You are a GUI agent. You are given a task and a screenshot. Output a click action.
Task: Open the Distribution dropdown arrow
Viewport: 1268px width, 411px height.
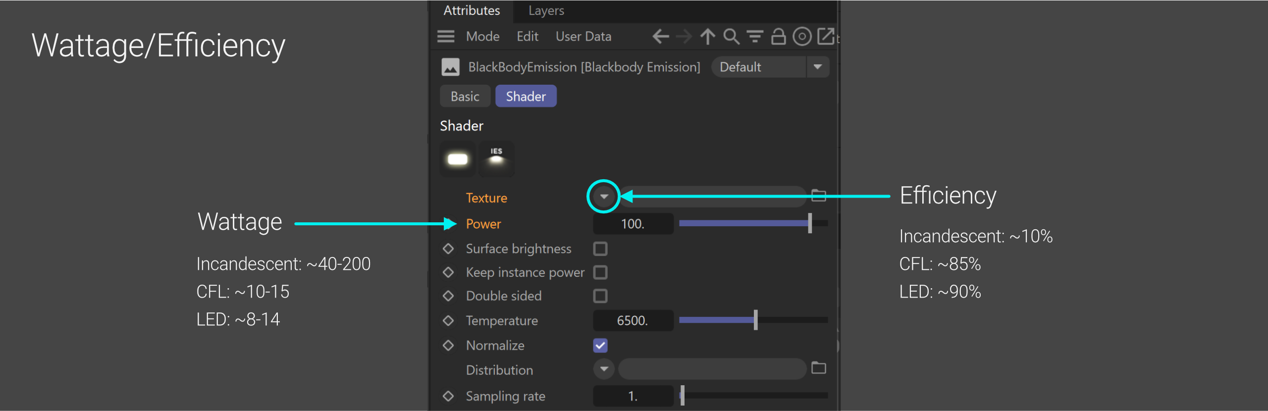(x=604, y=369)
